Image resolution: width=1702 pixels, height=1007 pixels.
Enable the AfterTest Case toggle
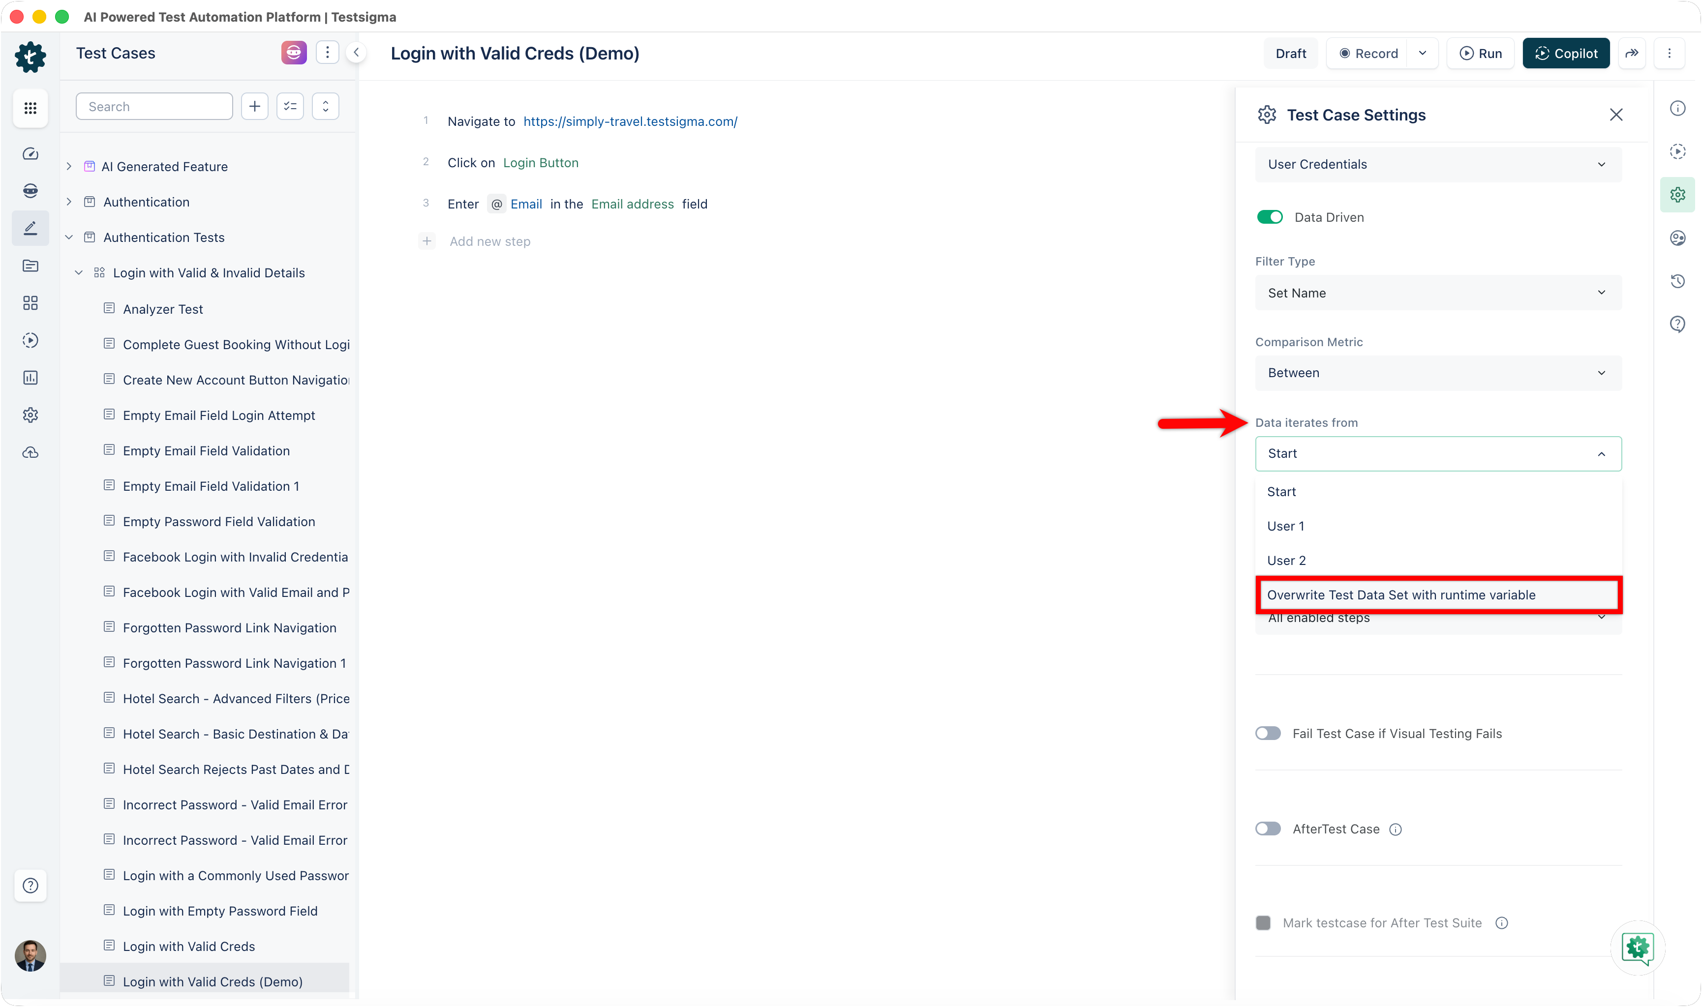[x=1268, y=829]
